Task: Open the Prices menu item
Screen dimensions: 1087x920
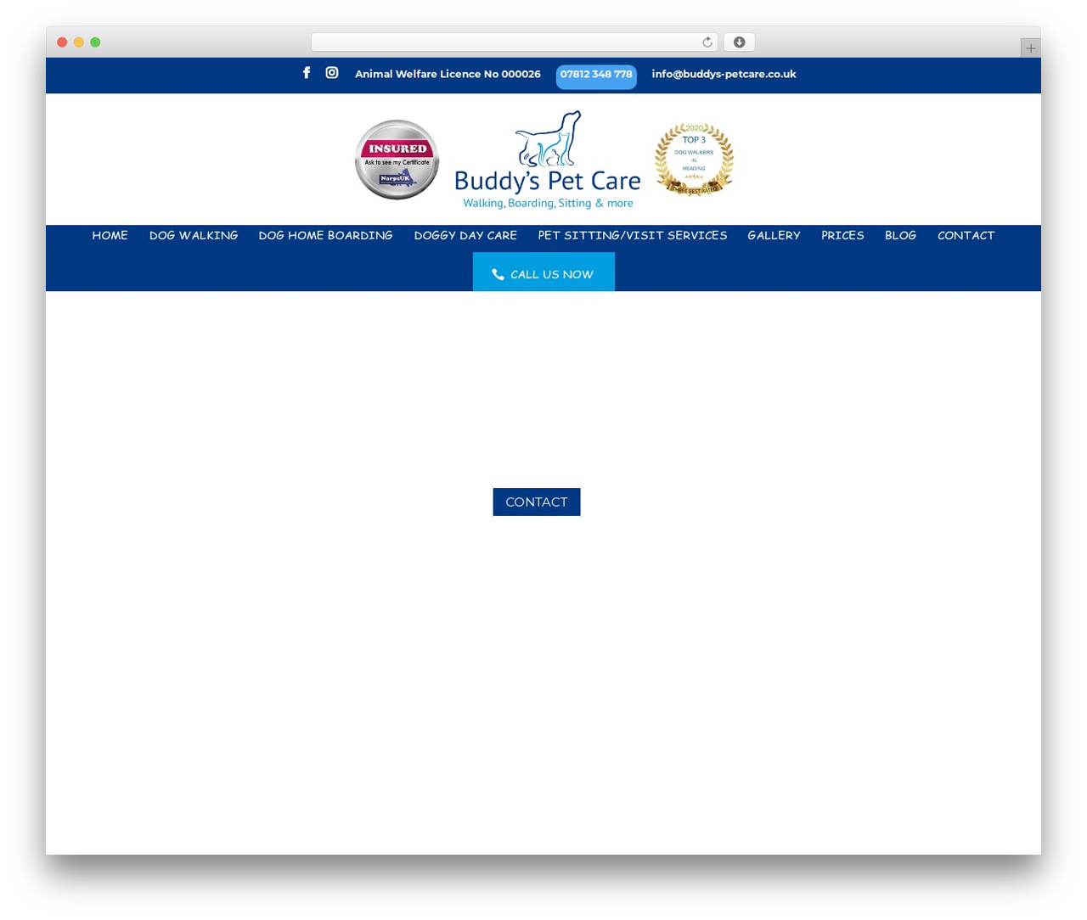Action: click(x=842, y=235)
